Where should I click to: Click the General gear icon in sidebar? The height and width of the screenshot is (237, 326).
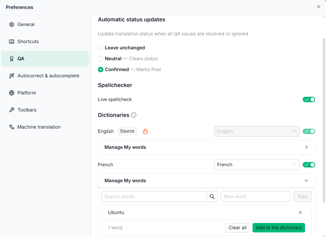click(x=12, y=24)
